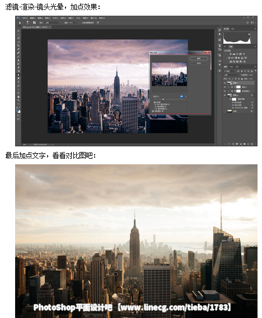The height and width of the screenshot is (318, 262).
Task: Open the tool preset picker arrow
Action: [23, 22]
